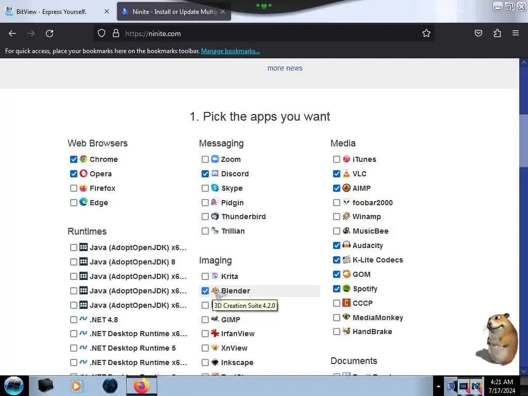Click the MusicBee label
The image size is (528, 396).
click(370, 231)
